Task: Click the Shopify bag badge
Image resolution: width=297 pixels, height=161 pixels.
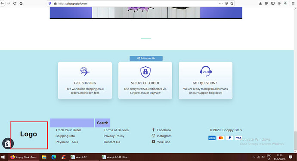Action: (8, 144)
